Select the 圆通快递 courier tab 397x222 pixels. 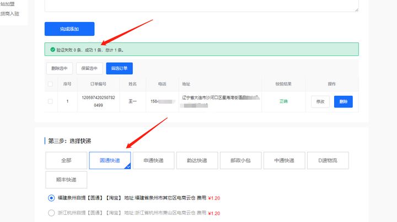pyautogui.click(x=110, y=160)
